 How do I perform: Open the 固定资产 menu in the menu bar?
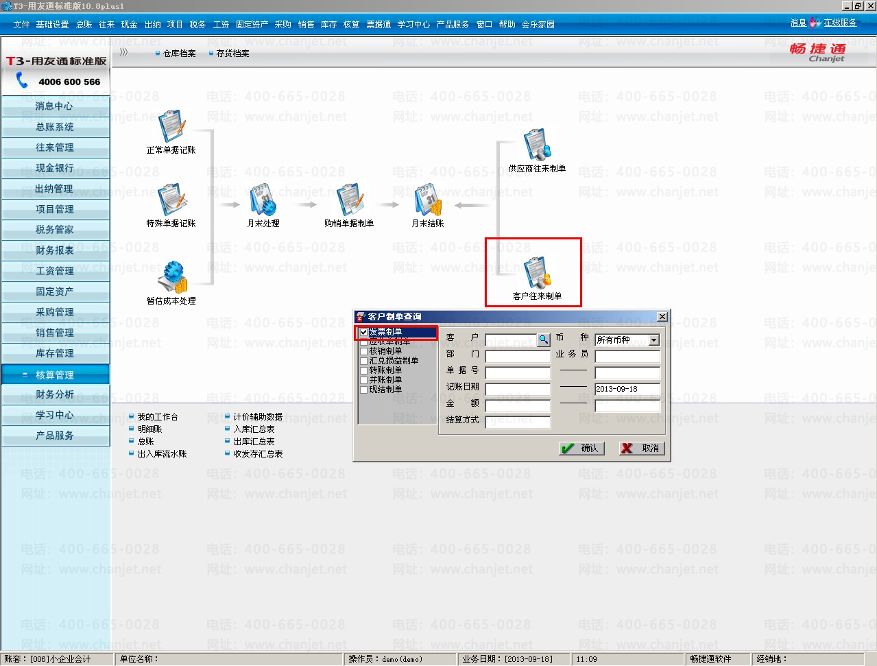252,24
